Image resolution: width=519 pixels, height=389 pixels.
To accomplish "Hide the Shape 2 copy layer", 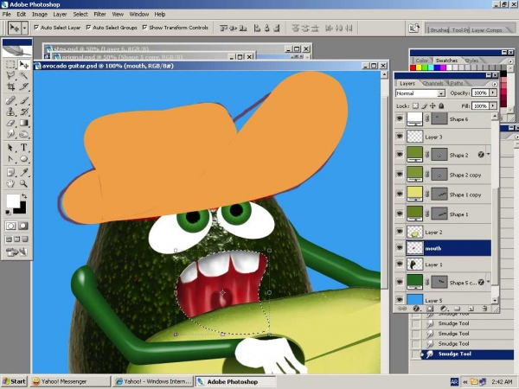I will click(400, 174).
